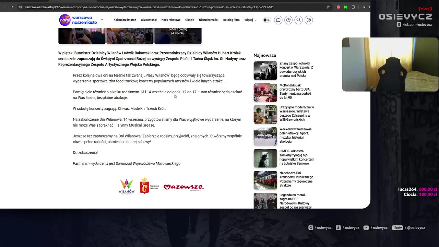Viewport: 439px width, 247px height.
Task: Open JIMEK i orkiestra article link
Action: point(297,157)
